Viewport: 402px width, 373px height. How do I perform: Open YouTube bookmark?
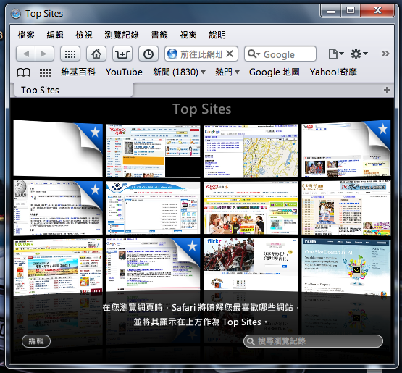(124, 72)
